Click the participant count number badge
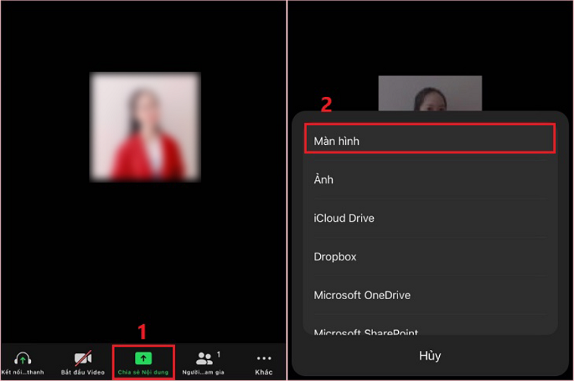 click(218, 354)
